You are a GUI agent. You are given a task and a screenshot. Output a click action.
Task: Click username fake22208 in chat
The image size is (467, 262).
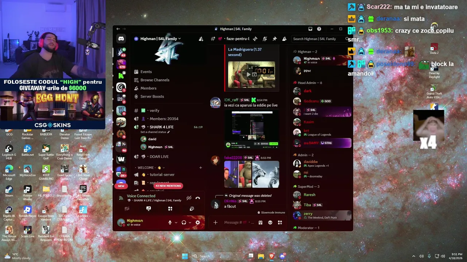pos(233,158)
